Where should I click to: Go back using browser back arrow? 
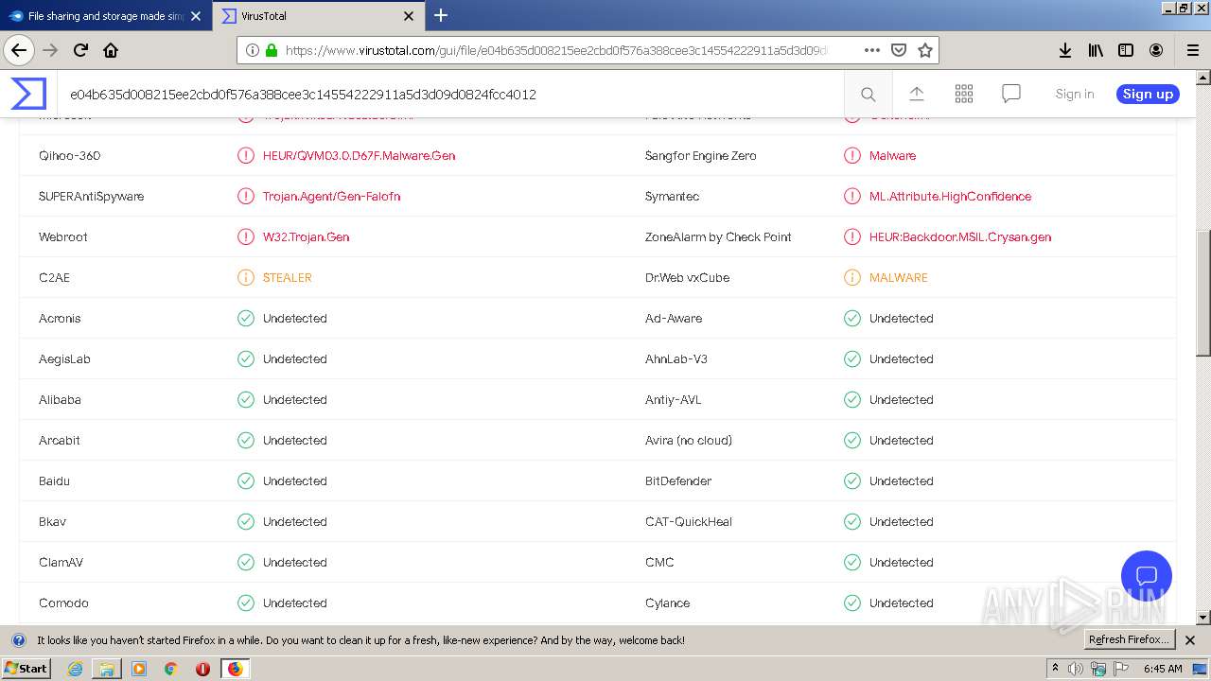19,50
